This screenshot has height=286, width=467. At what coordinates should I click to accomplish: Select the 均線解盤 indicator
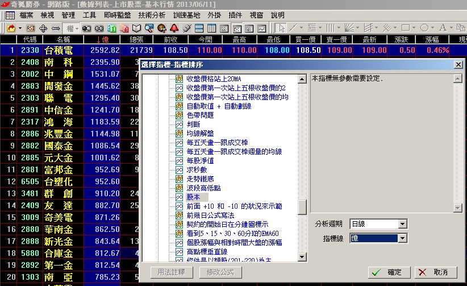pos(200,133)
